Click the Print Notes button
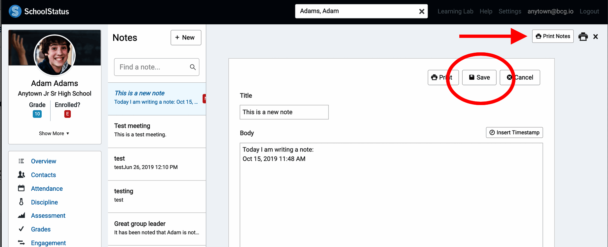Viewport: 608px width, 247px height. [x=552, y=36]
